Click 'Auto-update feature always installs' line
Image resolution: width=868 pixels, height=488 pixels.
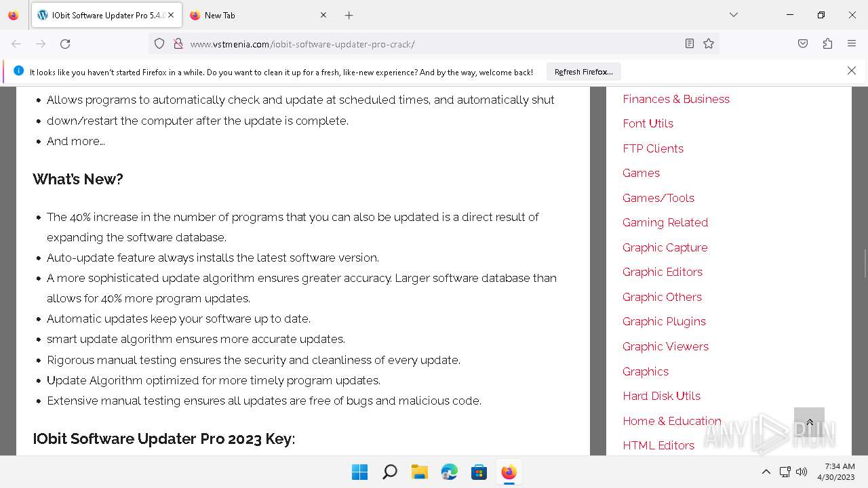[213, 258]
